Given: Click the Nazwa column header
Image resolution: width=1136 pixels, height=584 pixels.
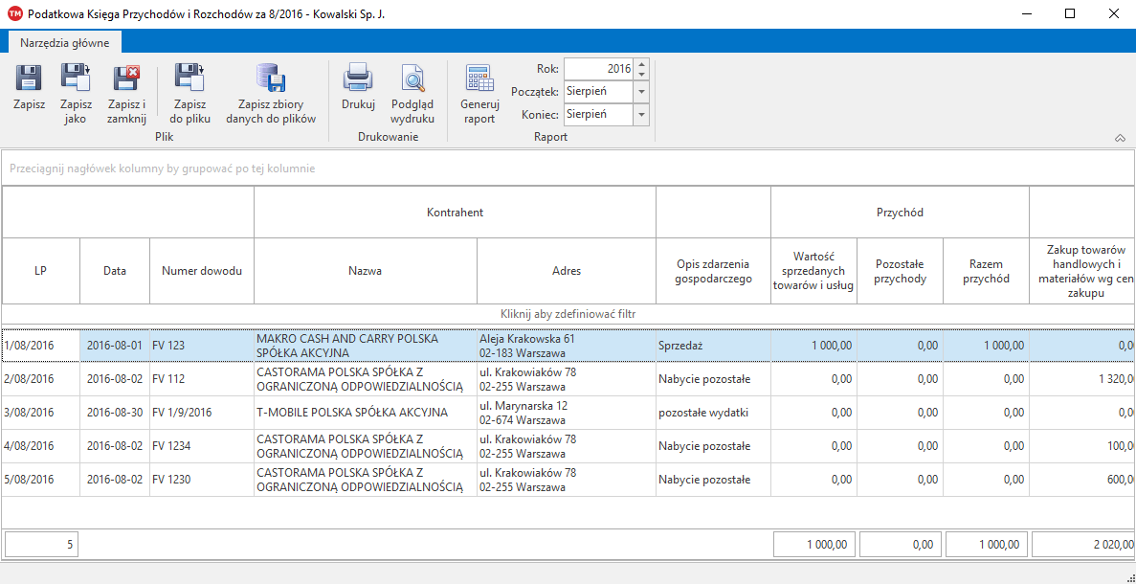Looking at the screenshot, I should pos(365,271).
